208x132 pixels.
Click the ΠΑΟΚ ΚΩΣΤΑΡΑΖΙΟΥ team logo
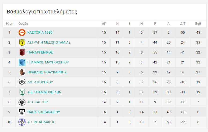point(22,112)
